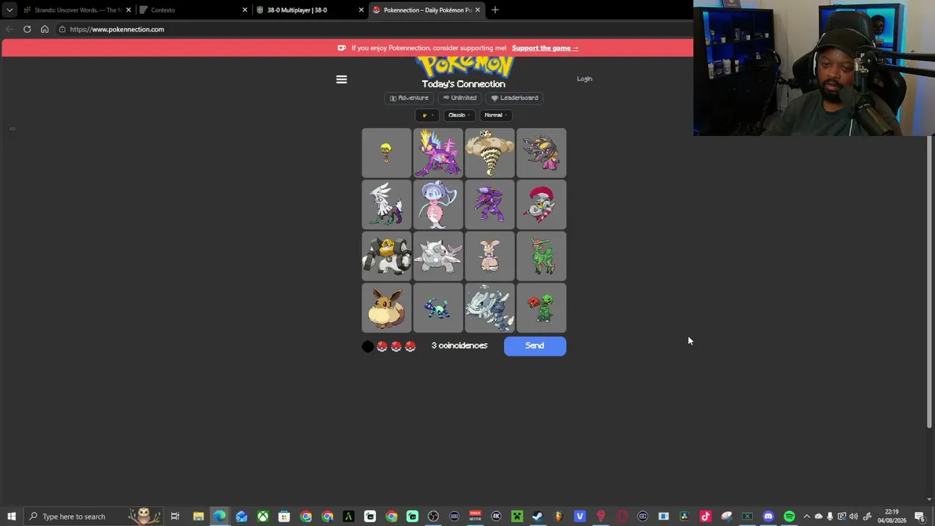Open File Explorer from the taskbar
This screenshot has height=526, width=935.
(x=198, y=517)
